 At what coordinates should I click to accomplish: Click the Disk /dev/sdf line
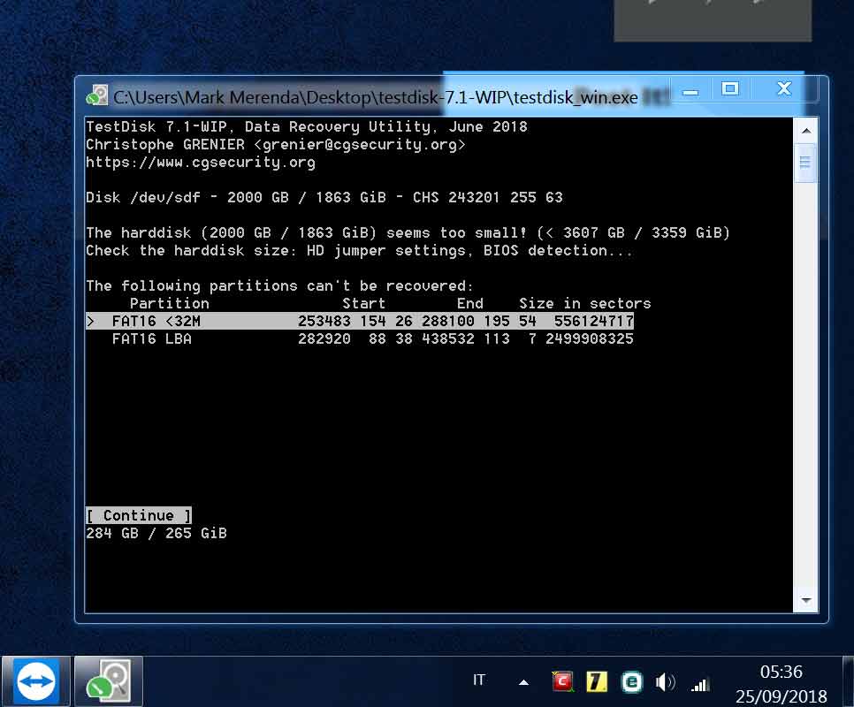pyautogui.click(x=324, y=197)
